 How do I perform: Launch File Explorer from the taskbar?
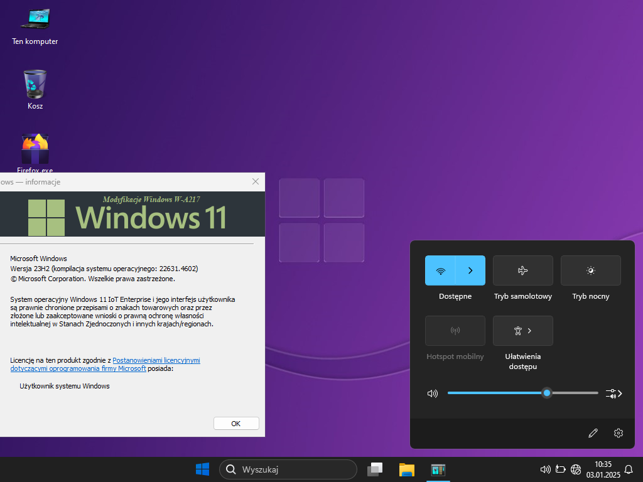(x=407, y=469)
